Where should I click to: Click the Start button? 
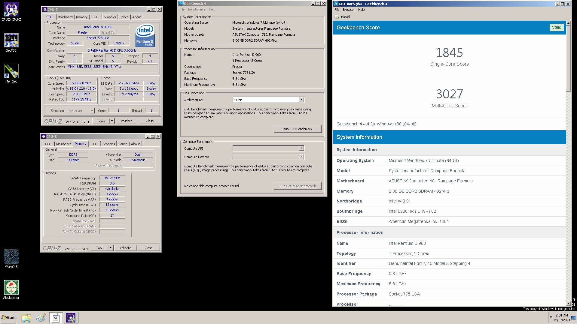pyautogui.click(x=8, y=318)
